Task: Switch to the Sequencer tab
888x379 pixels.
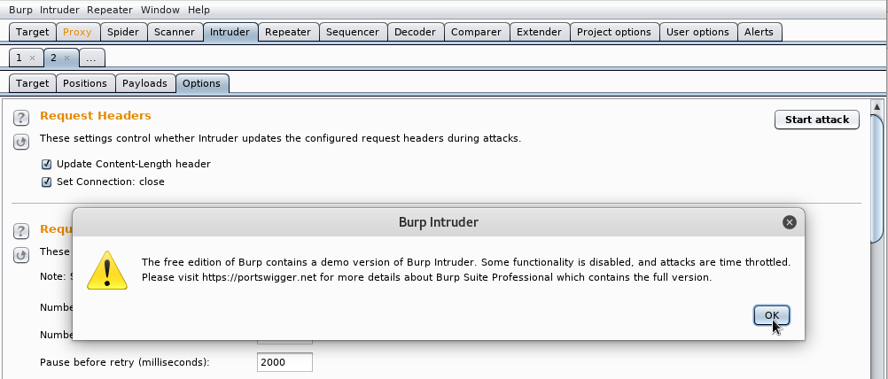Action: (x=352, y=32)
